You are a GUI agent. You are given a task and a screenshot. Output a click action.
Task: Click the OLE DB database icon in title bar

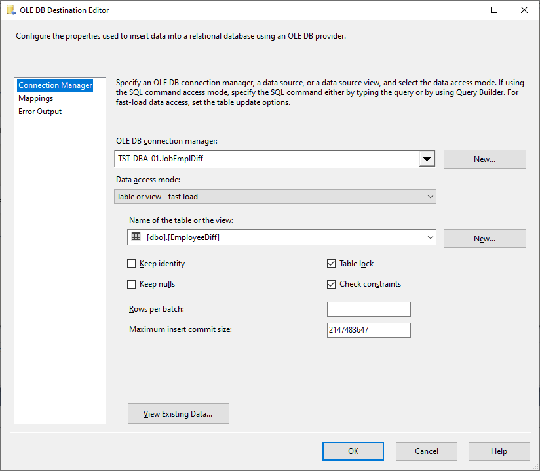point(11,10)
